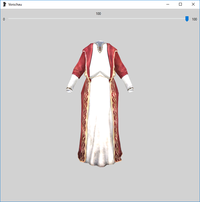Click the minimum label 0 left of the slider

point(4,19)
